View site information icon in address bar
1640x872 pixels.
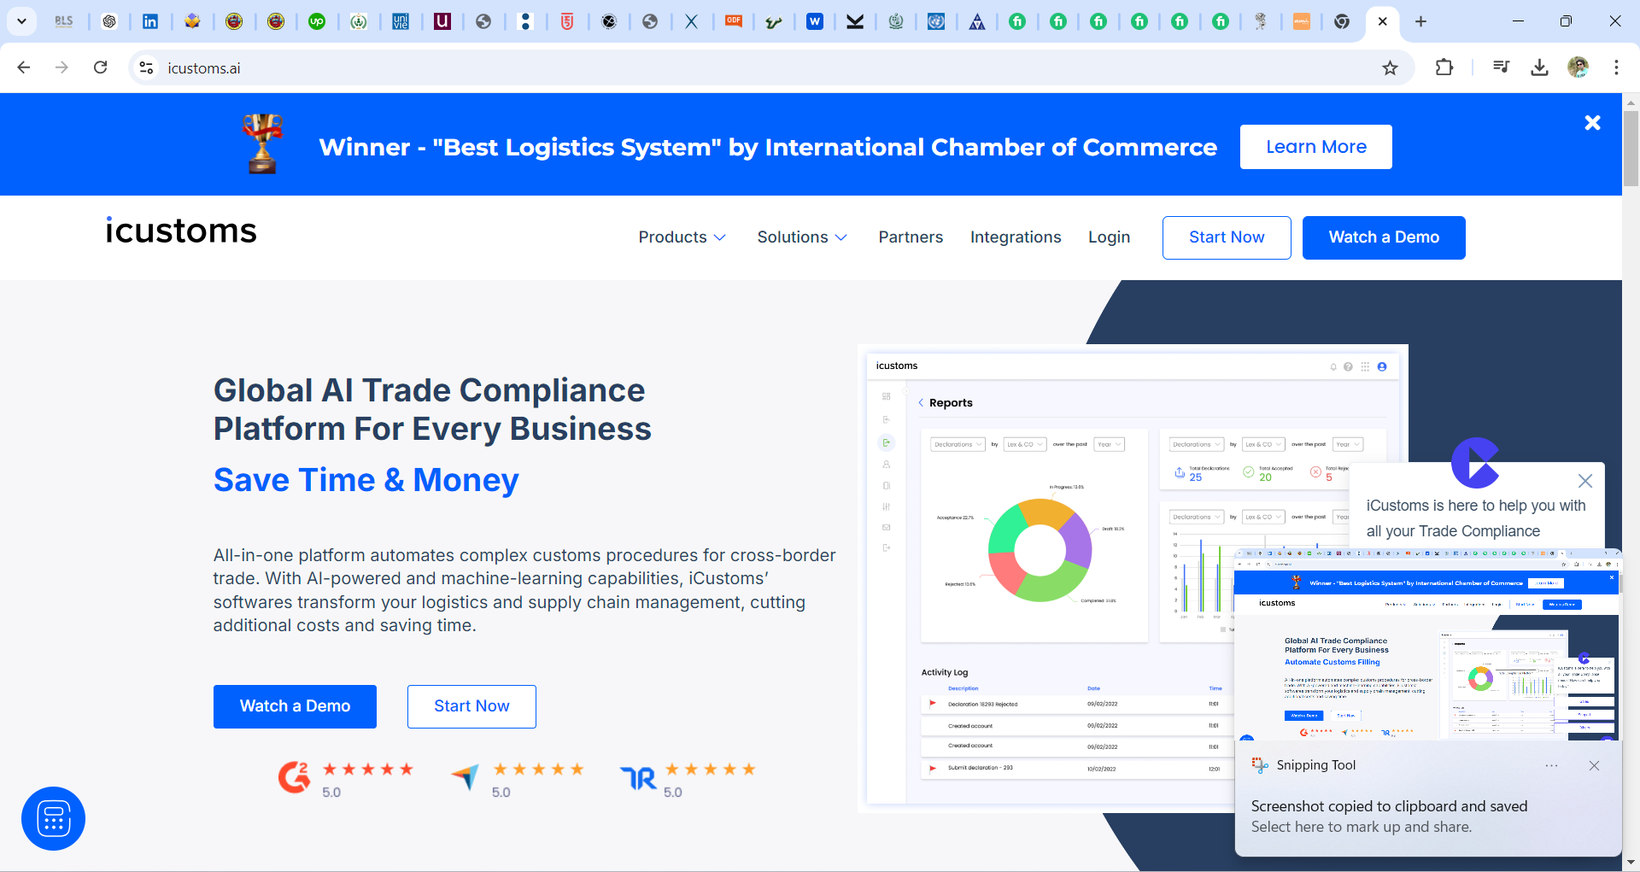point(146,67)
